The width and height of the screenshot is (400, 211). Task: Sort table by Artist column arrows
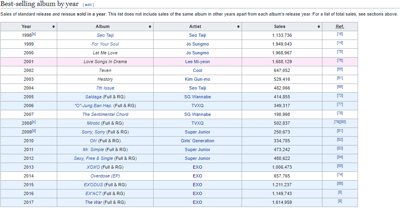(x=238, y=27)
